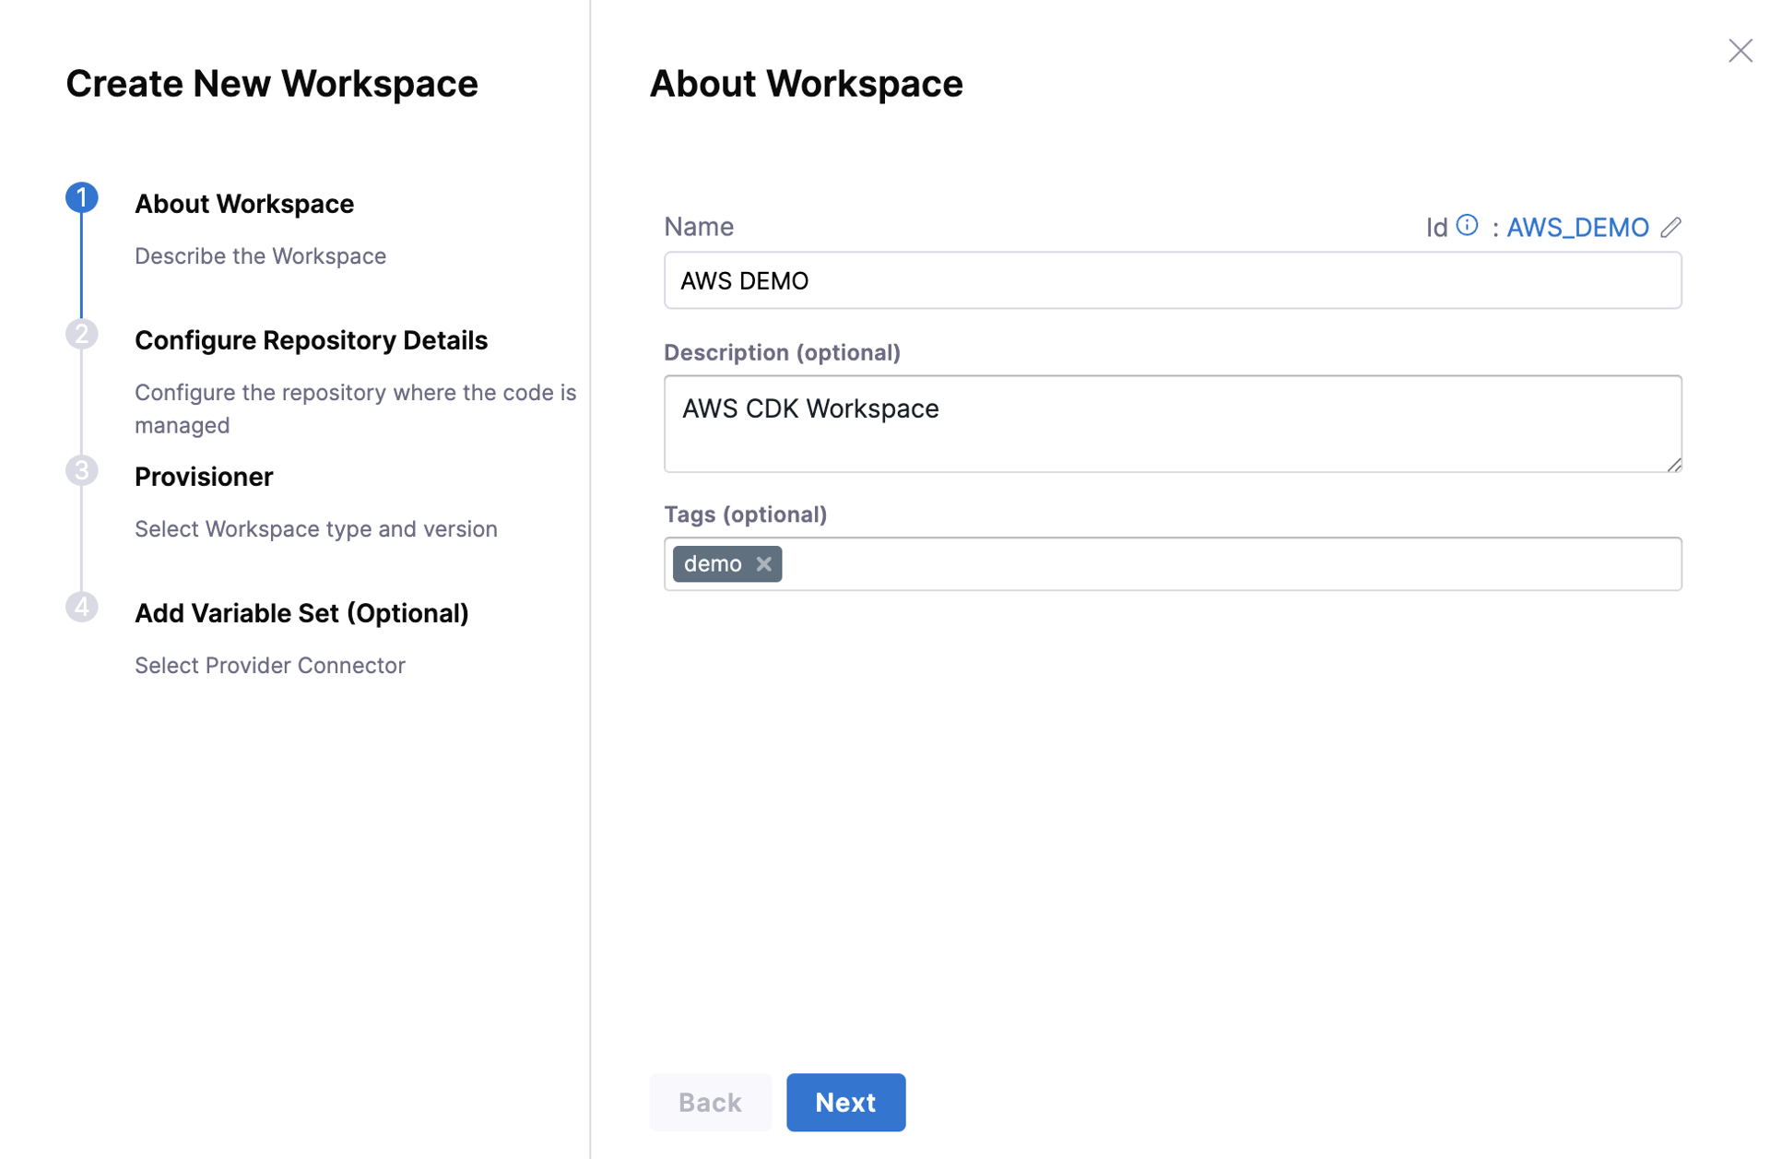Click the 'Description (optional)' label
This screenshot has width=1770, height=1159.
coord(782,352)
